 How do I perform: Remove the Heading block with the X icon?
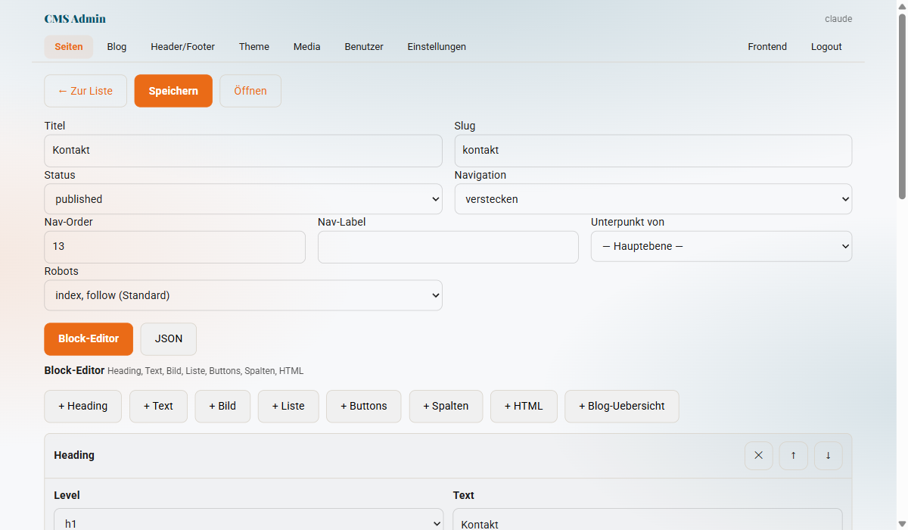[758, 455]
